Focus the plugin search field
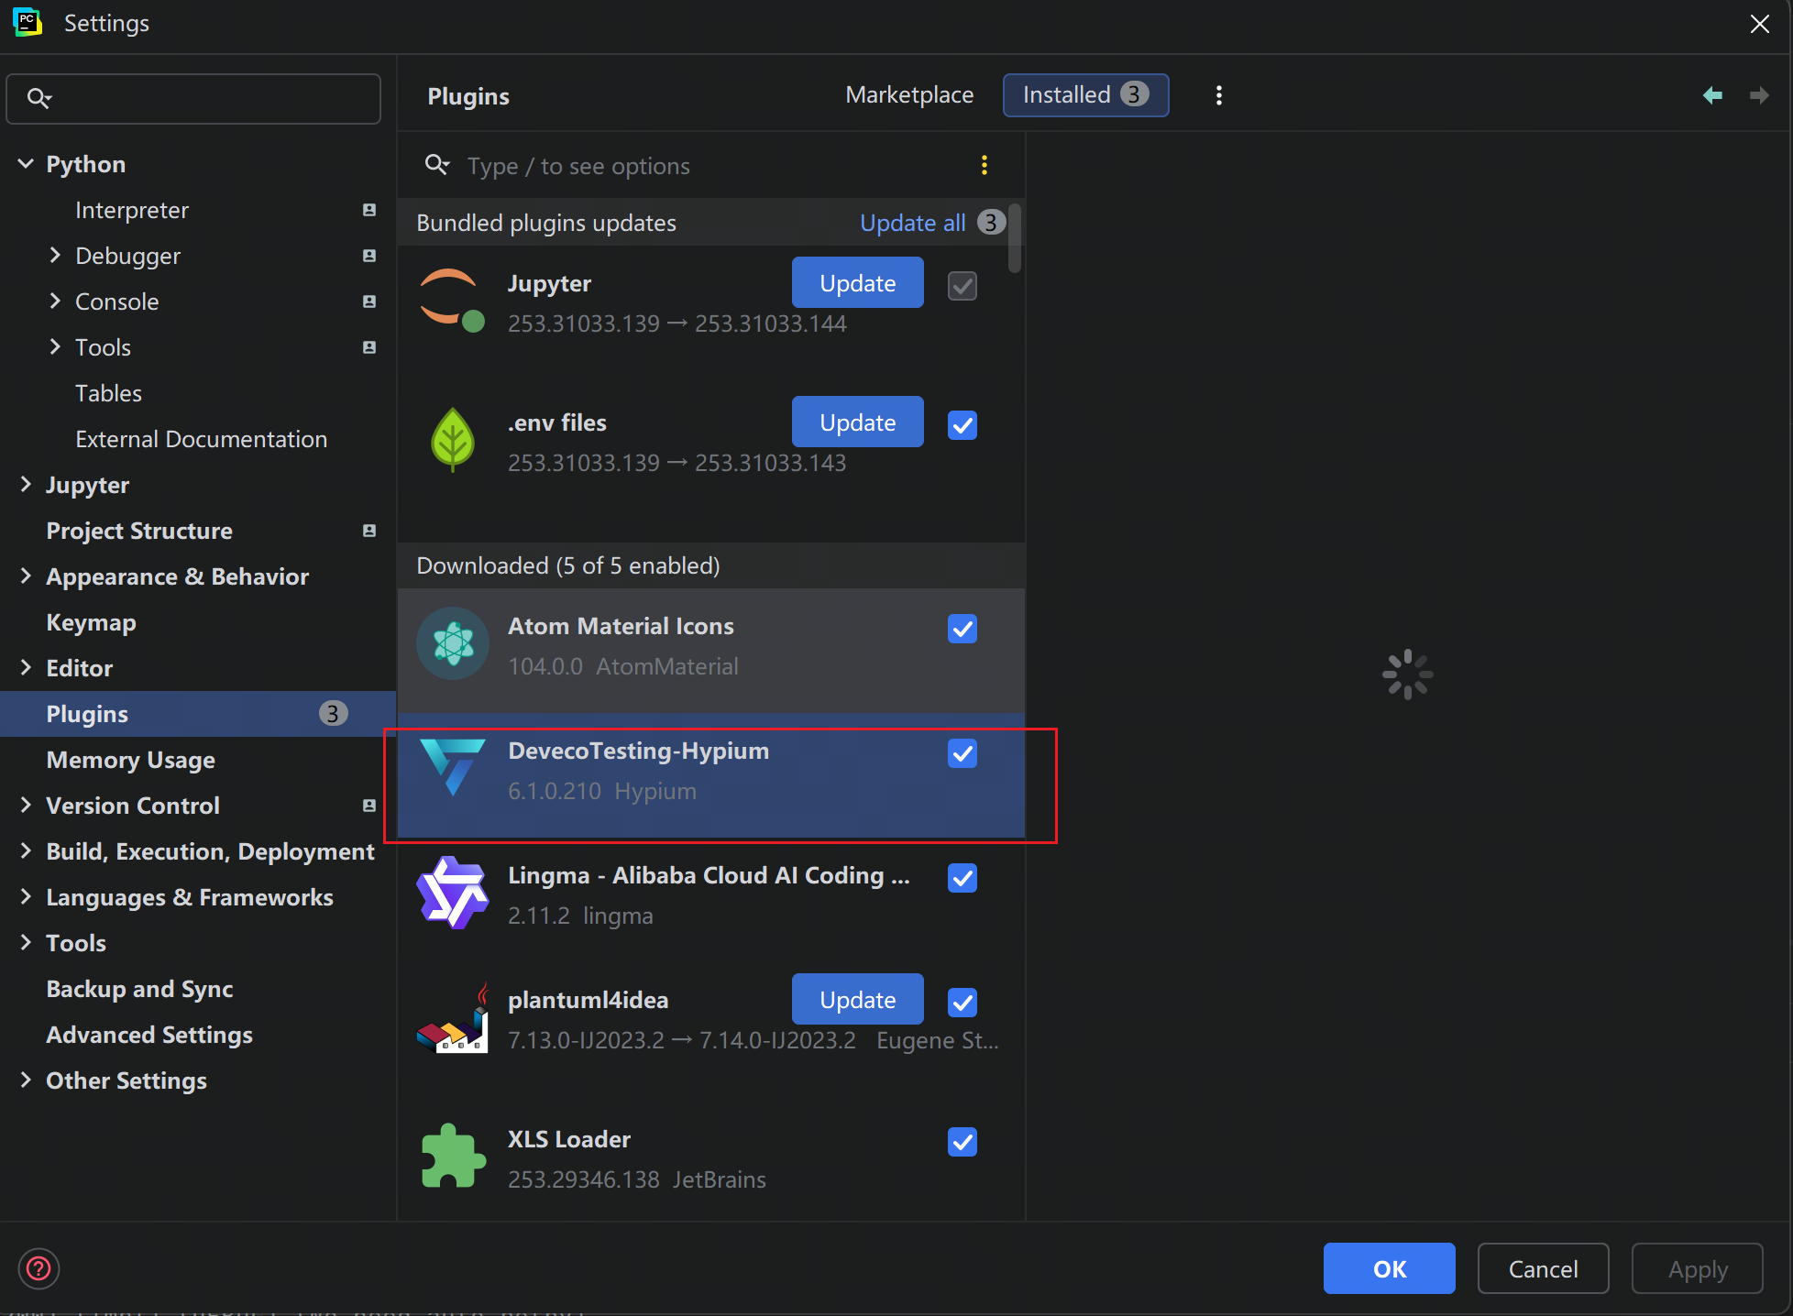Viewport: 1793px width, 1316px height. (x=710, y=166)
